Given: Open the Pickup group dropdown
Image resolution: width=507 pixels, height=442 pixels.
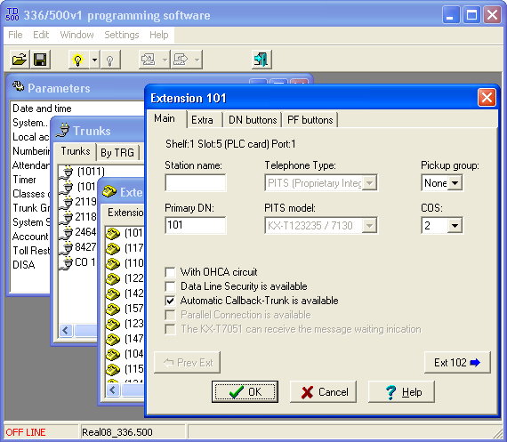Looking at the screenshot, I should (x=455, y=183).
